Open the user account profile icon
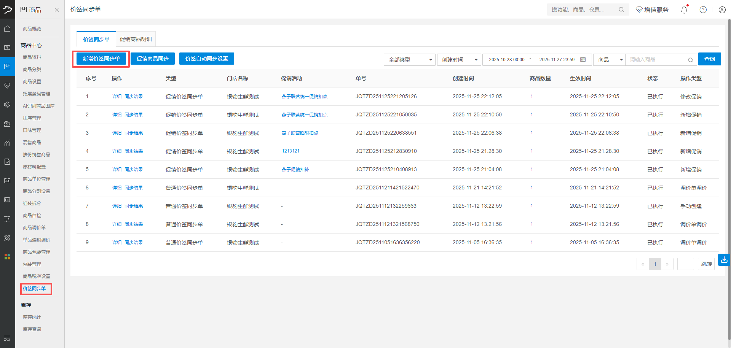The image size is (731, 348). [x=722, y=10]
